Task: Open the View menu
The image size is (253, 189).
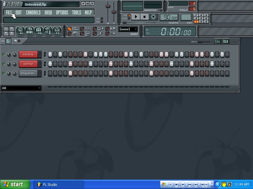Action: tap(48, 12)
